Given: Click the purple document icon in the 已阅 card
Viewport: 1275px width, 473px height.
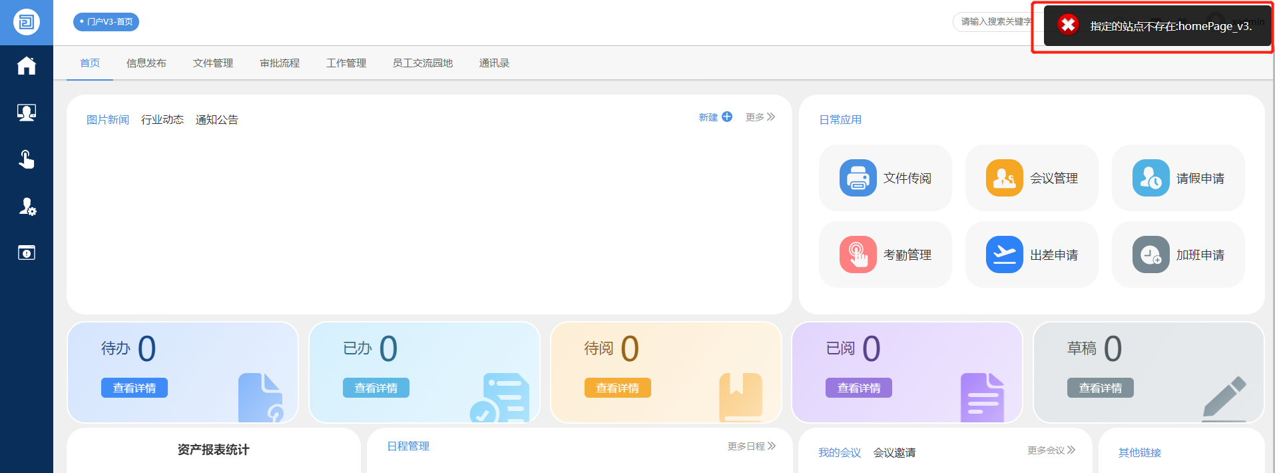Looking at the screenshot, I should click(x=982, y=398).
